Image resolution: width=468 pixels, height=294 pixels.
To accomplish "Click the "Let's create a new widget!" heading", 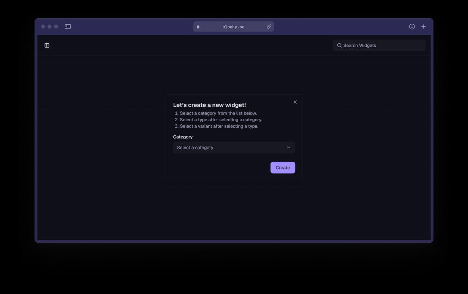I will pos(210,105).
